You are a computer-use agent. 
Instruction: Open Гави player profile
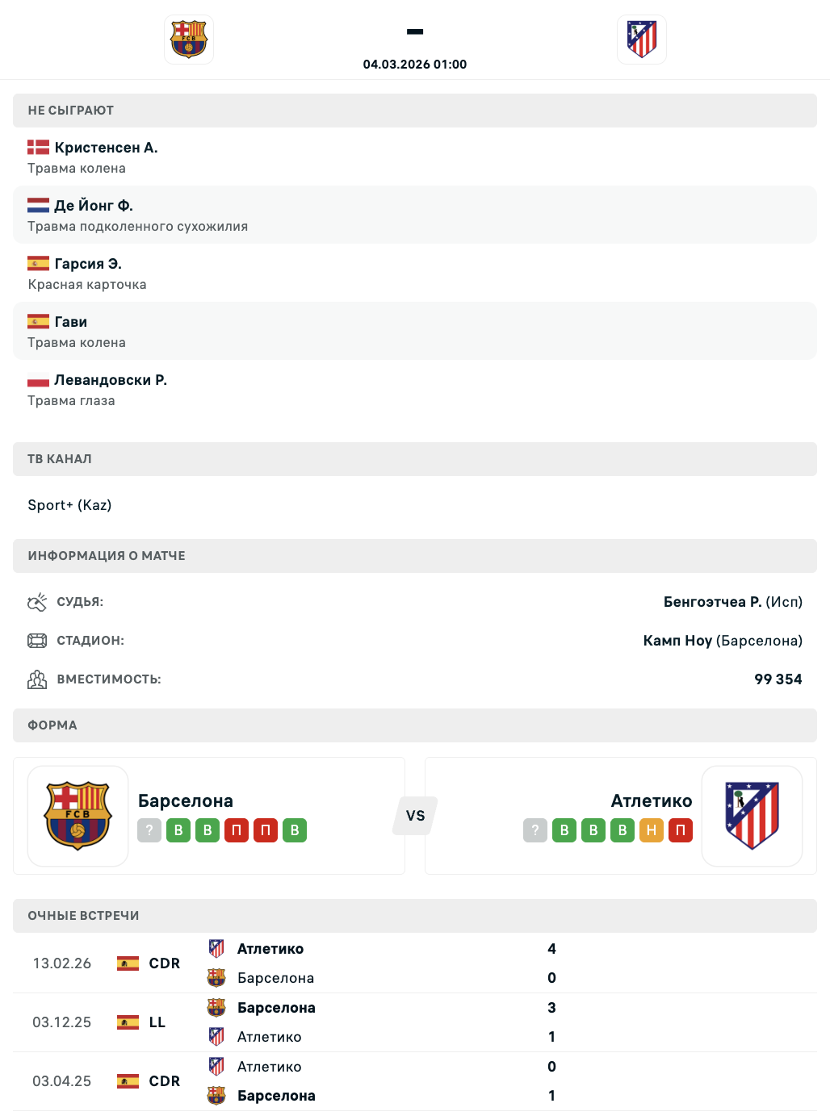click(x=71, y=322)
